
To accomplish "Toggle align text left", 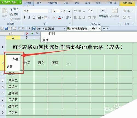I will [x=75, y=18].
